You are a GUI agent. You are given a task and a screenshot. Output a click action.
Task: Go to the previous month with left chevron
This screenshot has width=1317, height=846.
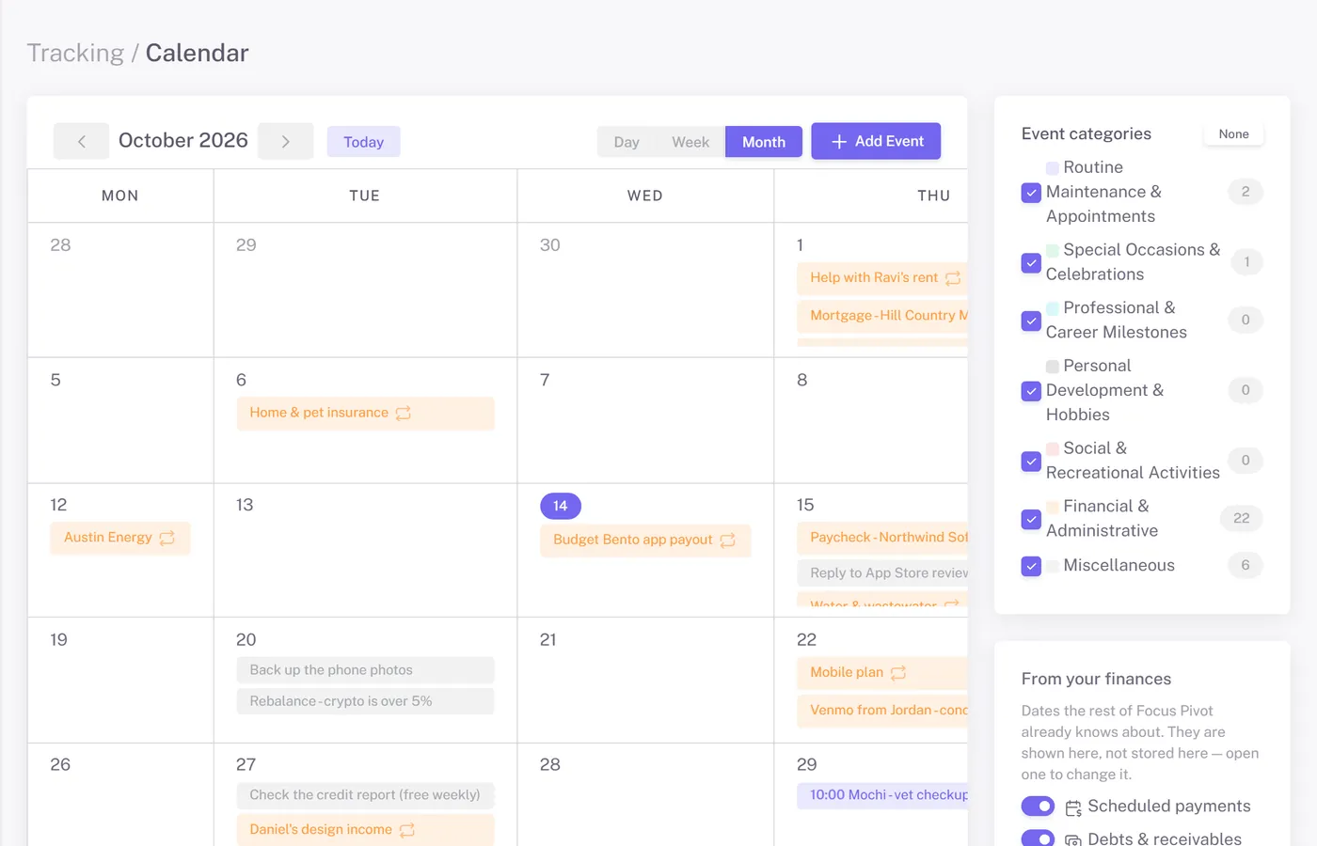click(81, 141)
